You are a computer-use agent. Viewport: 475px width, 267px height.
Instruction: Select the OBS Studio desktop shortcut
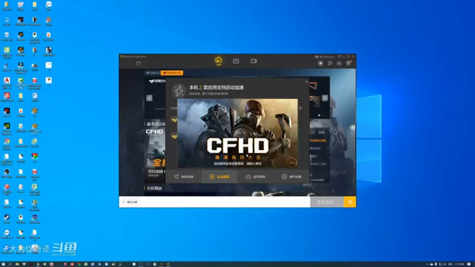pos(7,173)
